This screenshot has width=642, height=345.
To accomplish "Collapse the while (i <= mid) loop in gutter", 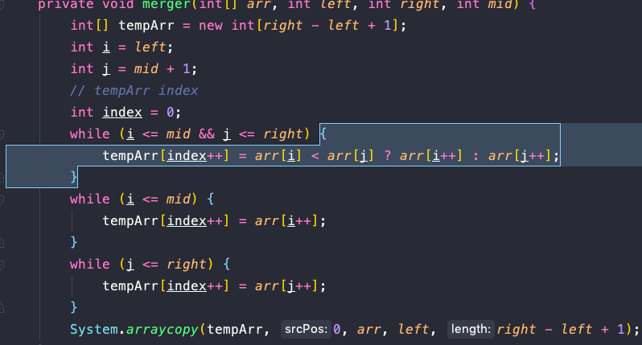I will 2,199.
